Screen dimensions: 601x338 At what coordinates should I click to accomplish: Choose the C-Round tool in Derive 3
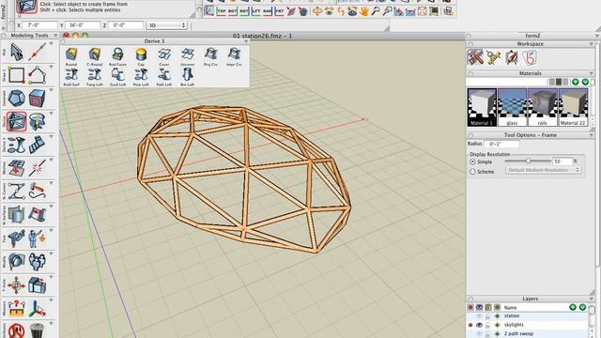(94, 56)
